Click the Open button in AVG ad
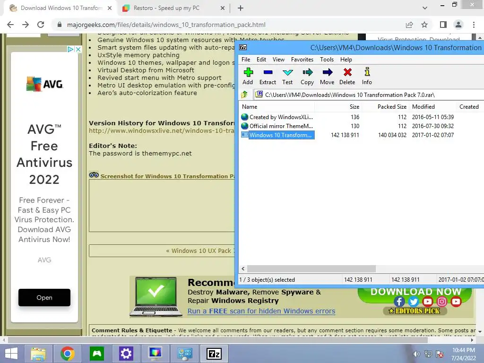 tap(44, 298)
